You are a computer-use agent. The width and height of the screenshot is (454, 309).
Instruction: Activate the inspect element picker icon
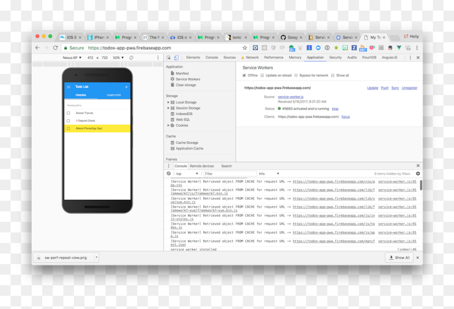pyautogui.click(x=168, y=58)
